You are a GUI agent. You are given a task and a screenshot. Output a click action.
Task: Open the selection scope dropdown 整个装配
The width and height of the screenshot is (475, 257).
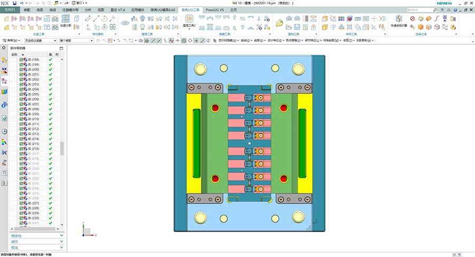point(77,41)
